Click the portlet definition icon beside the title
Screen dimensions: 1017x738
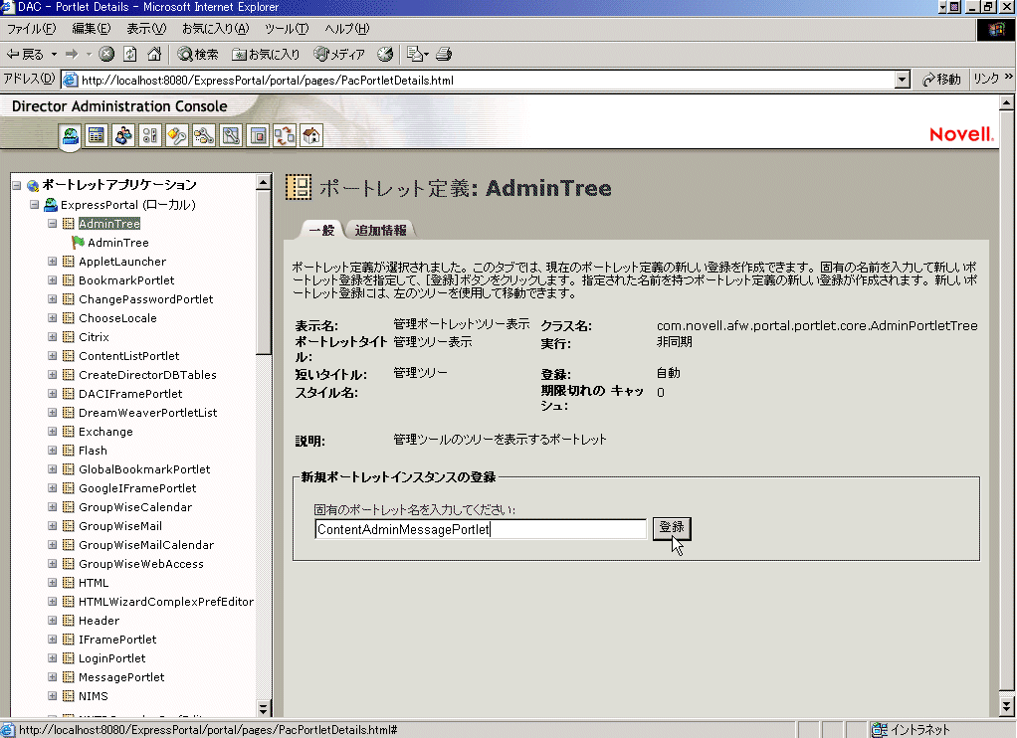point(299,187)
